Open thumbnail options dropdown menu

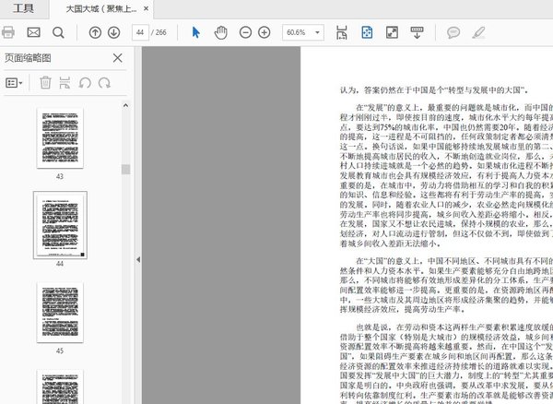15,83
